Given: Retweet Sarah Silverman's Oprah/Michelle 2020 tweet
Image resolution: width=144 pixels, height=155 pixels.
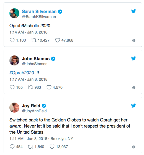Looking at the screenshot, I should click(34, 40).
